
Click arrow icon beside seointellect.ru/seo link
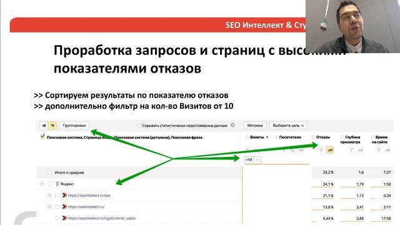(64, 196)
